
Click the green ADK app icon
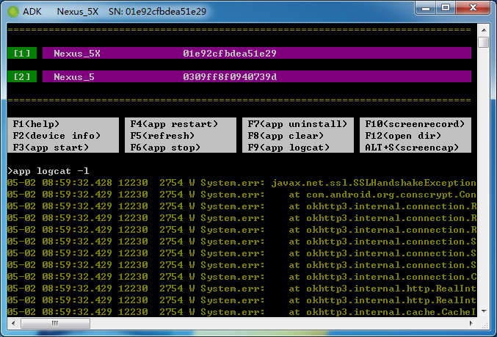13,12
